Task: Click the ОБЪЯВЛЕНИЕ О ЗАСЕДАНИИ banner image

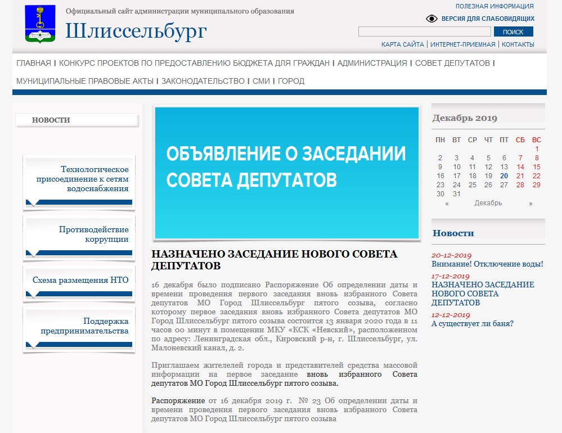Action: coord(287,173)
